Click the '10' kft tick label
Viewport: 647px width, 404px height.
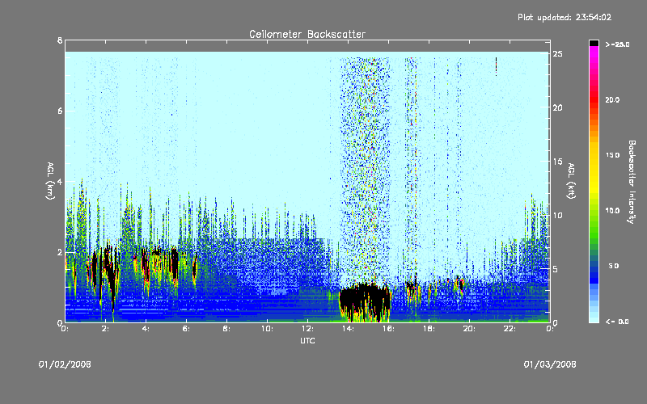pyautogui.click(x=558, y=215)
